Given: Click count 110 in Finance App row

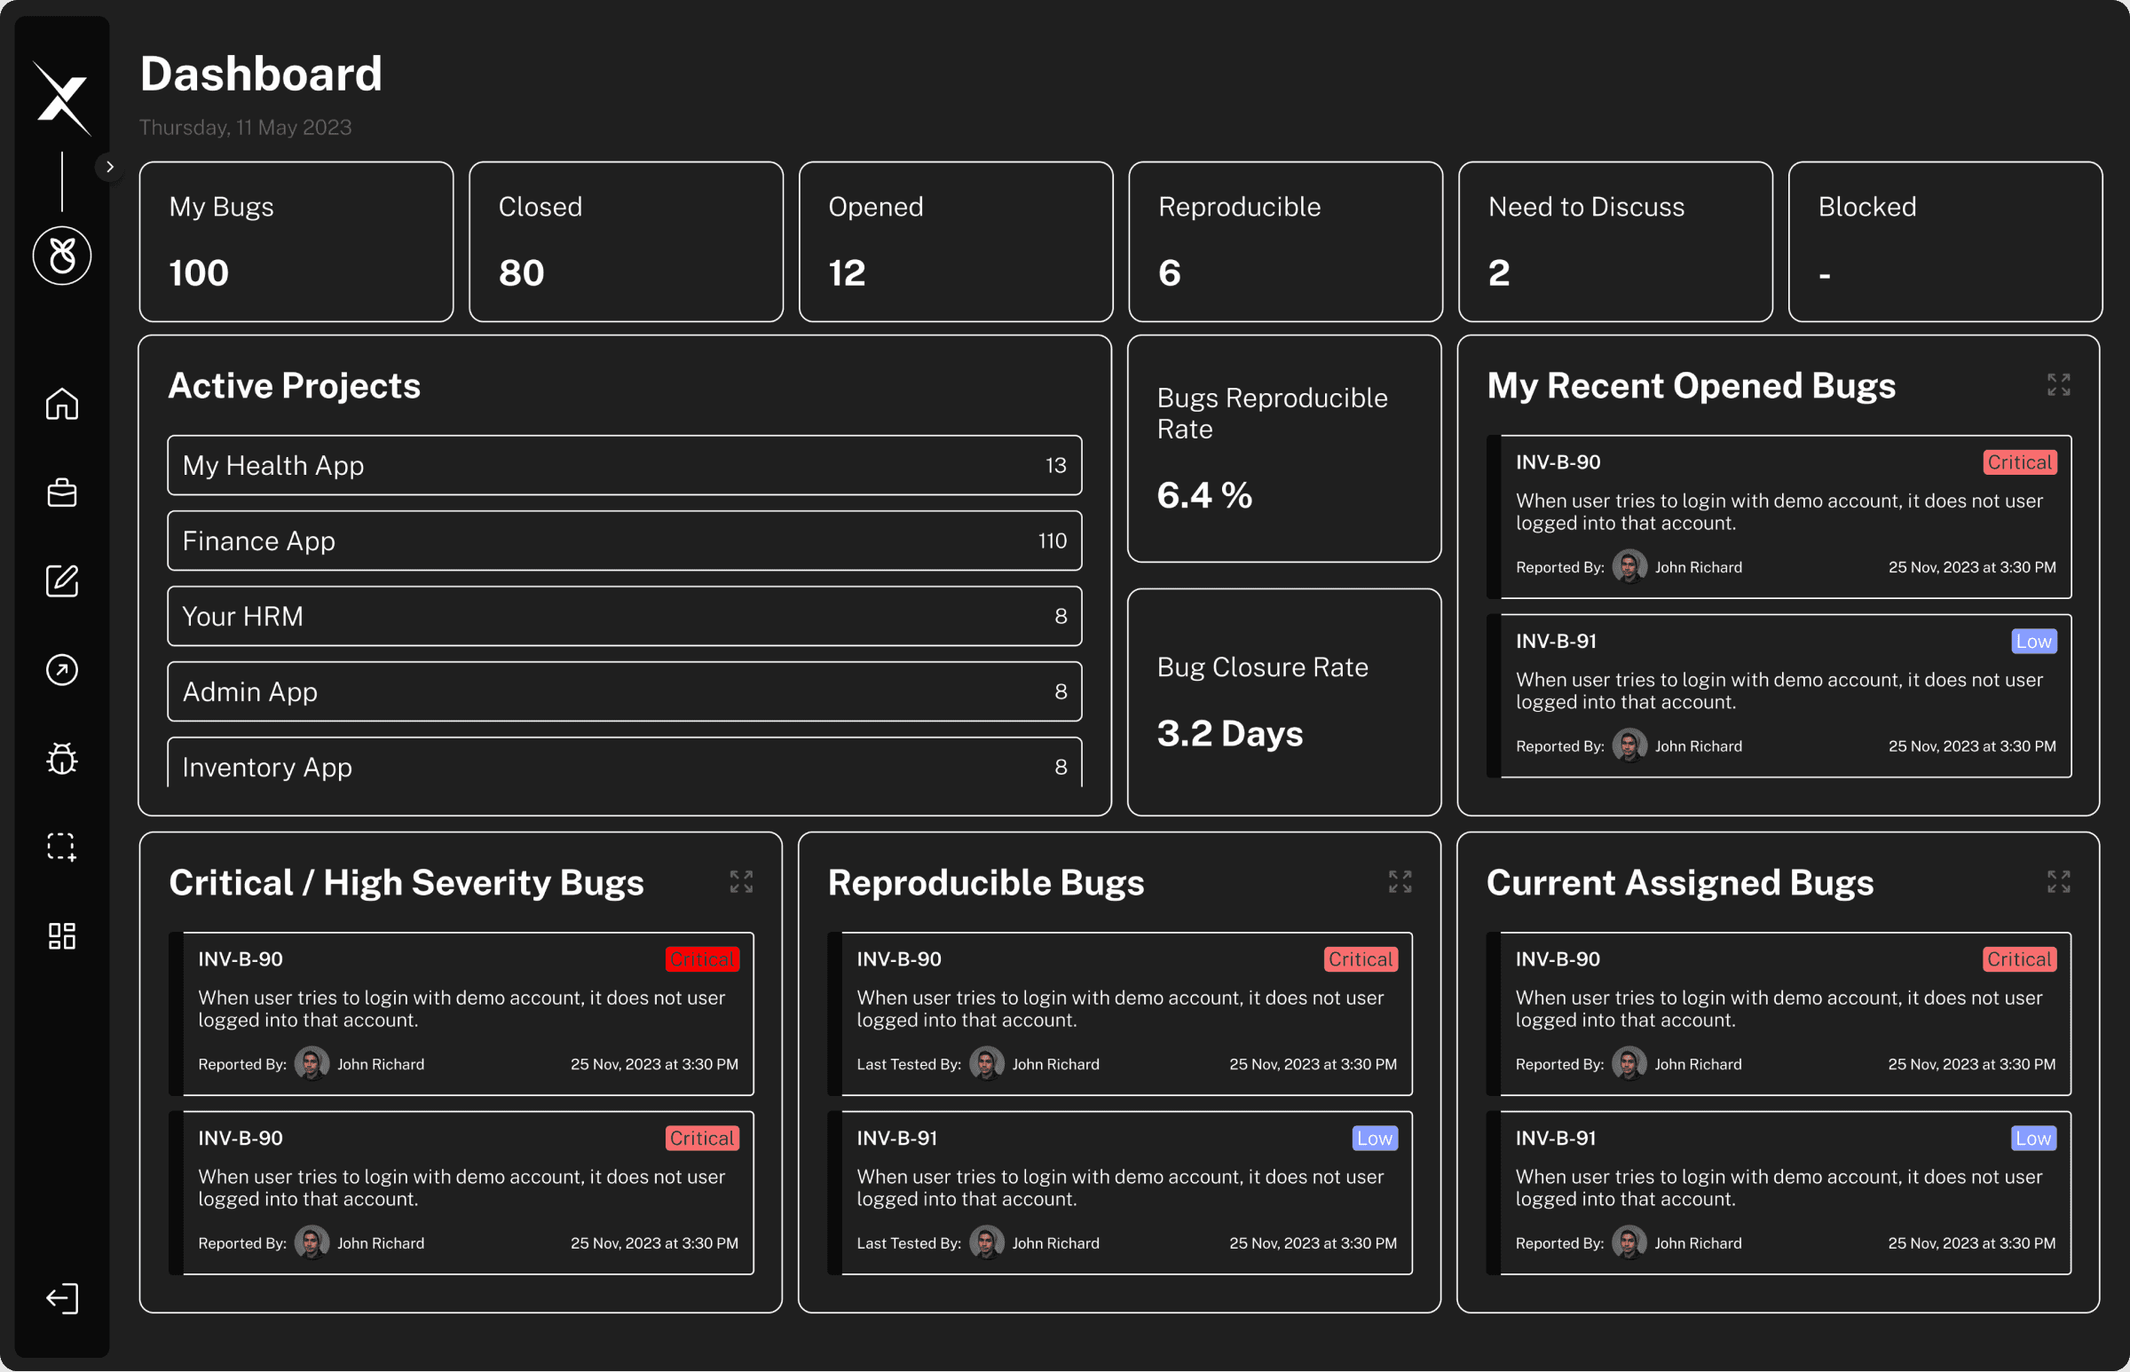Looking at the screenshot, I should [1052, 540].
